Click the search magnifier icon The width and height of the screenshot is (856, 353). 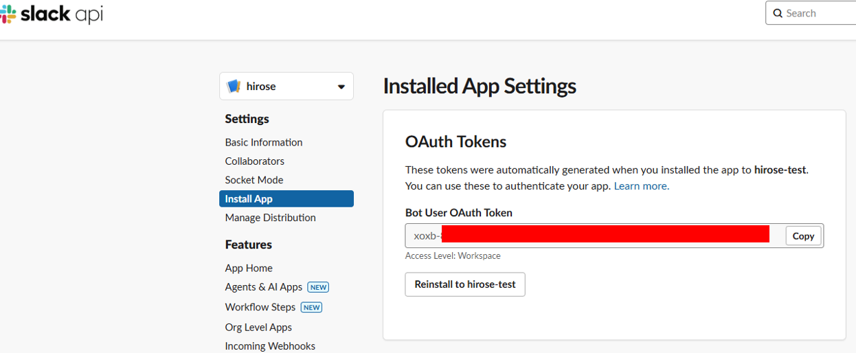778,13
